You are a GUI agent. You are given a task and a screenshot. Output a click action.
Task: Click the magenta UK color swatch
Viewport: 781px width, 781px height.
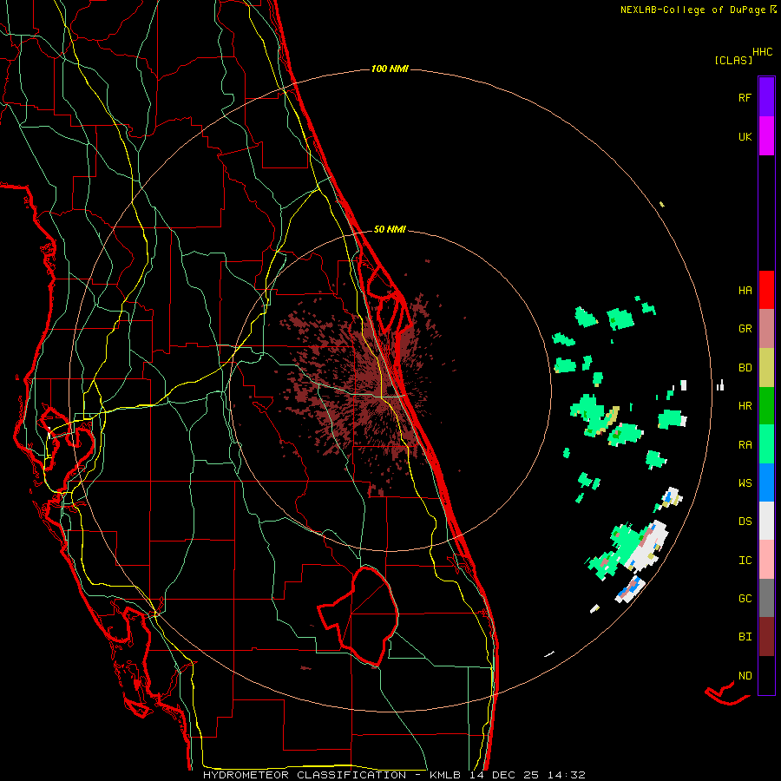[766, 136]
